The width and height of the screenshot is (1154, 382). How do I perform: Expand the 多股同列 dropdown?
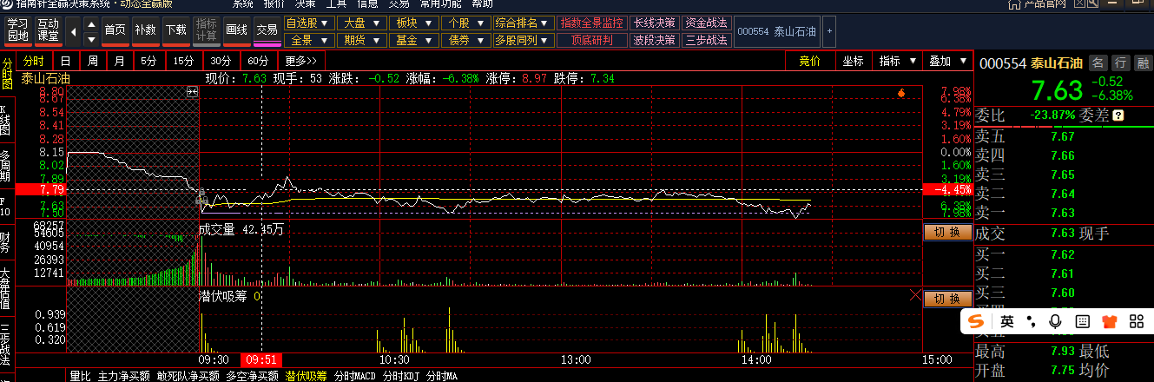522,39
